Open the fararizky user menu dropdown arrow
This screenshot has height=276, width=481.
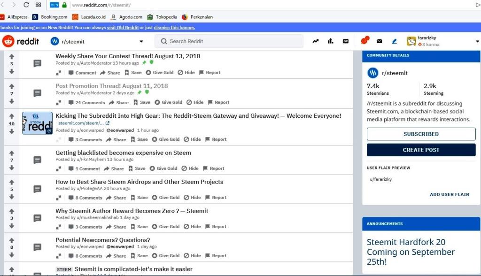point(477,41)
